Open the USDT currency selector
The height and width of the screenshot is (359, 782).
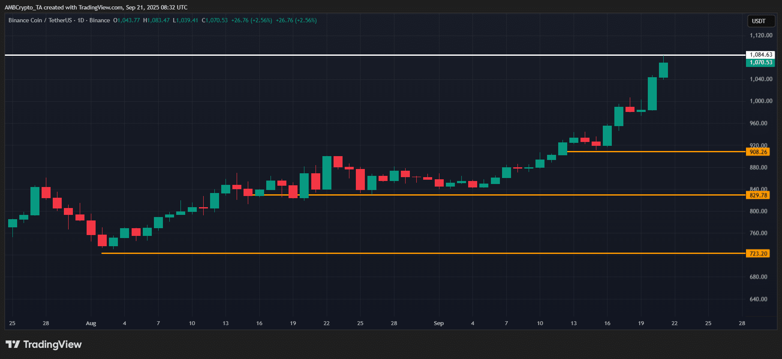pyautogui.click(x=759, y=21)
